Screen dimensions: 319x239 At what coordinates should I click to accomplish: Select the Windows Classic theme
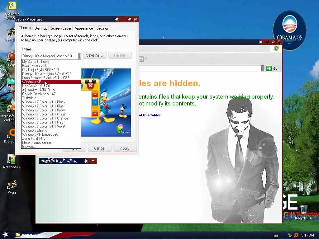click(x=51, y=130)
